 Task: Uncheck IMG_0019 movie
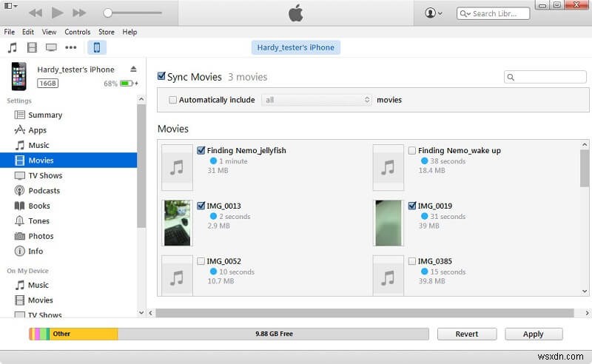(412, 206)
